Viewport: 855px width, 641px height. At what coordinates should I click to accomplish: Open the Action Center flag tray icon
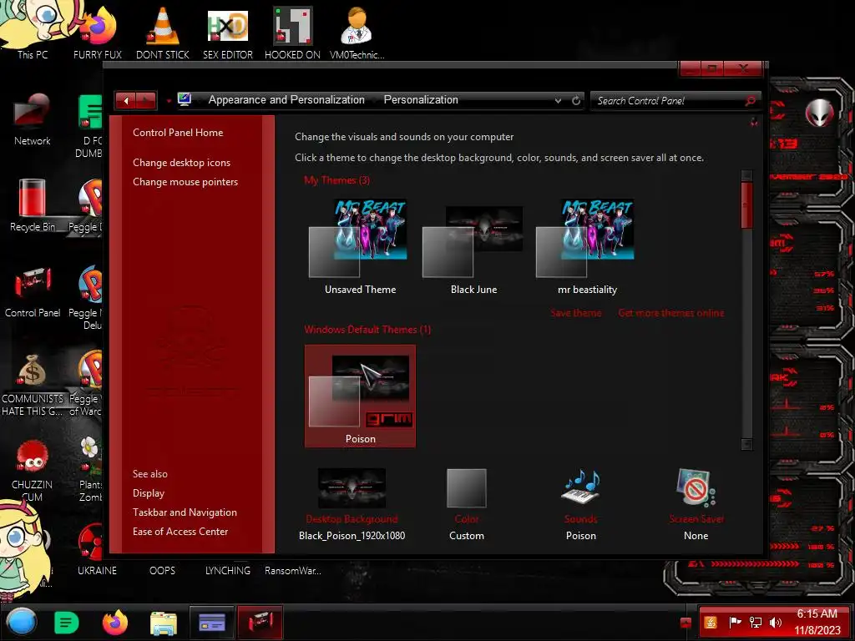pyautogui.click(x=735, y=622)
